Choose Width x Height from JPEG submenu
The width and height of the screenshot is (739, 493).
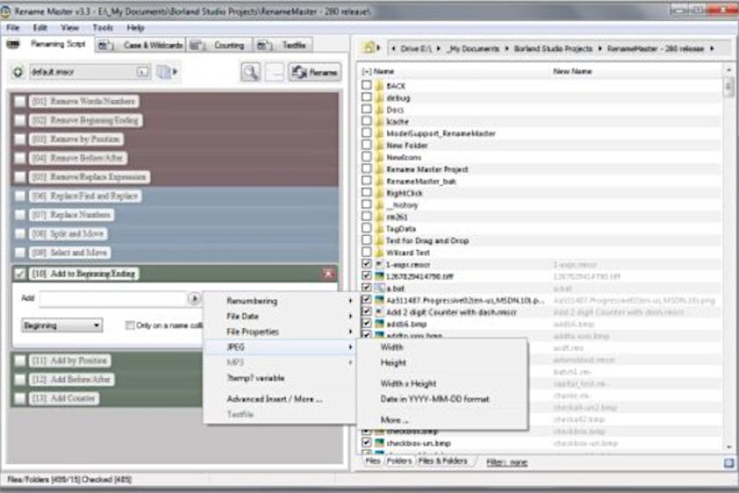point(442,384)
